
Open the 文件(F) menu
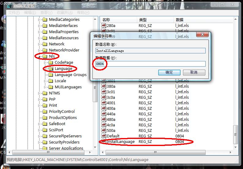coord(14,13)
